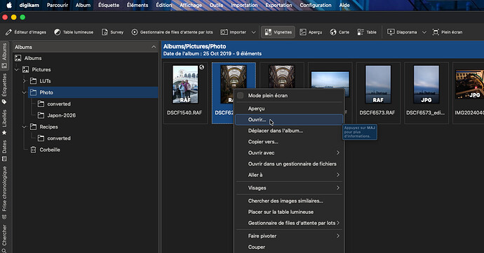Open the Album menu in menu bar
This screenshot has height=253, width=484.
(x=83, y=5)
